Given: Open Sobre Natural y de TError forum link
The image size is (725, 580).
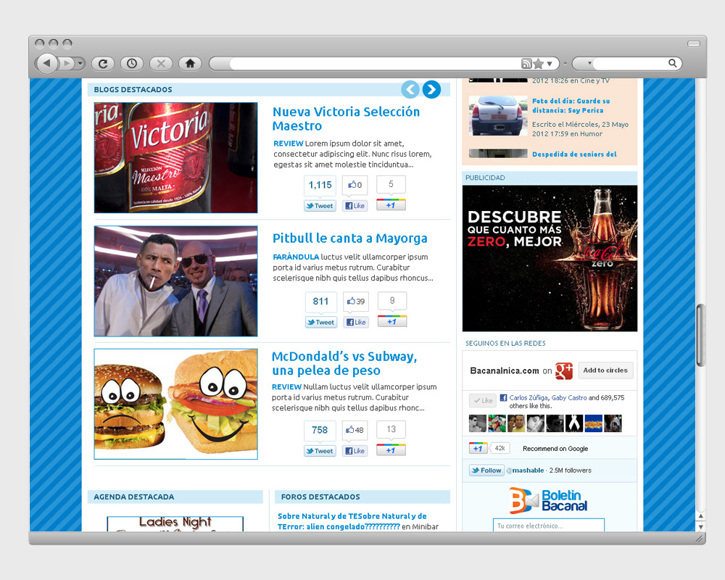Looking at the screenshot, I should 352,521.
